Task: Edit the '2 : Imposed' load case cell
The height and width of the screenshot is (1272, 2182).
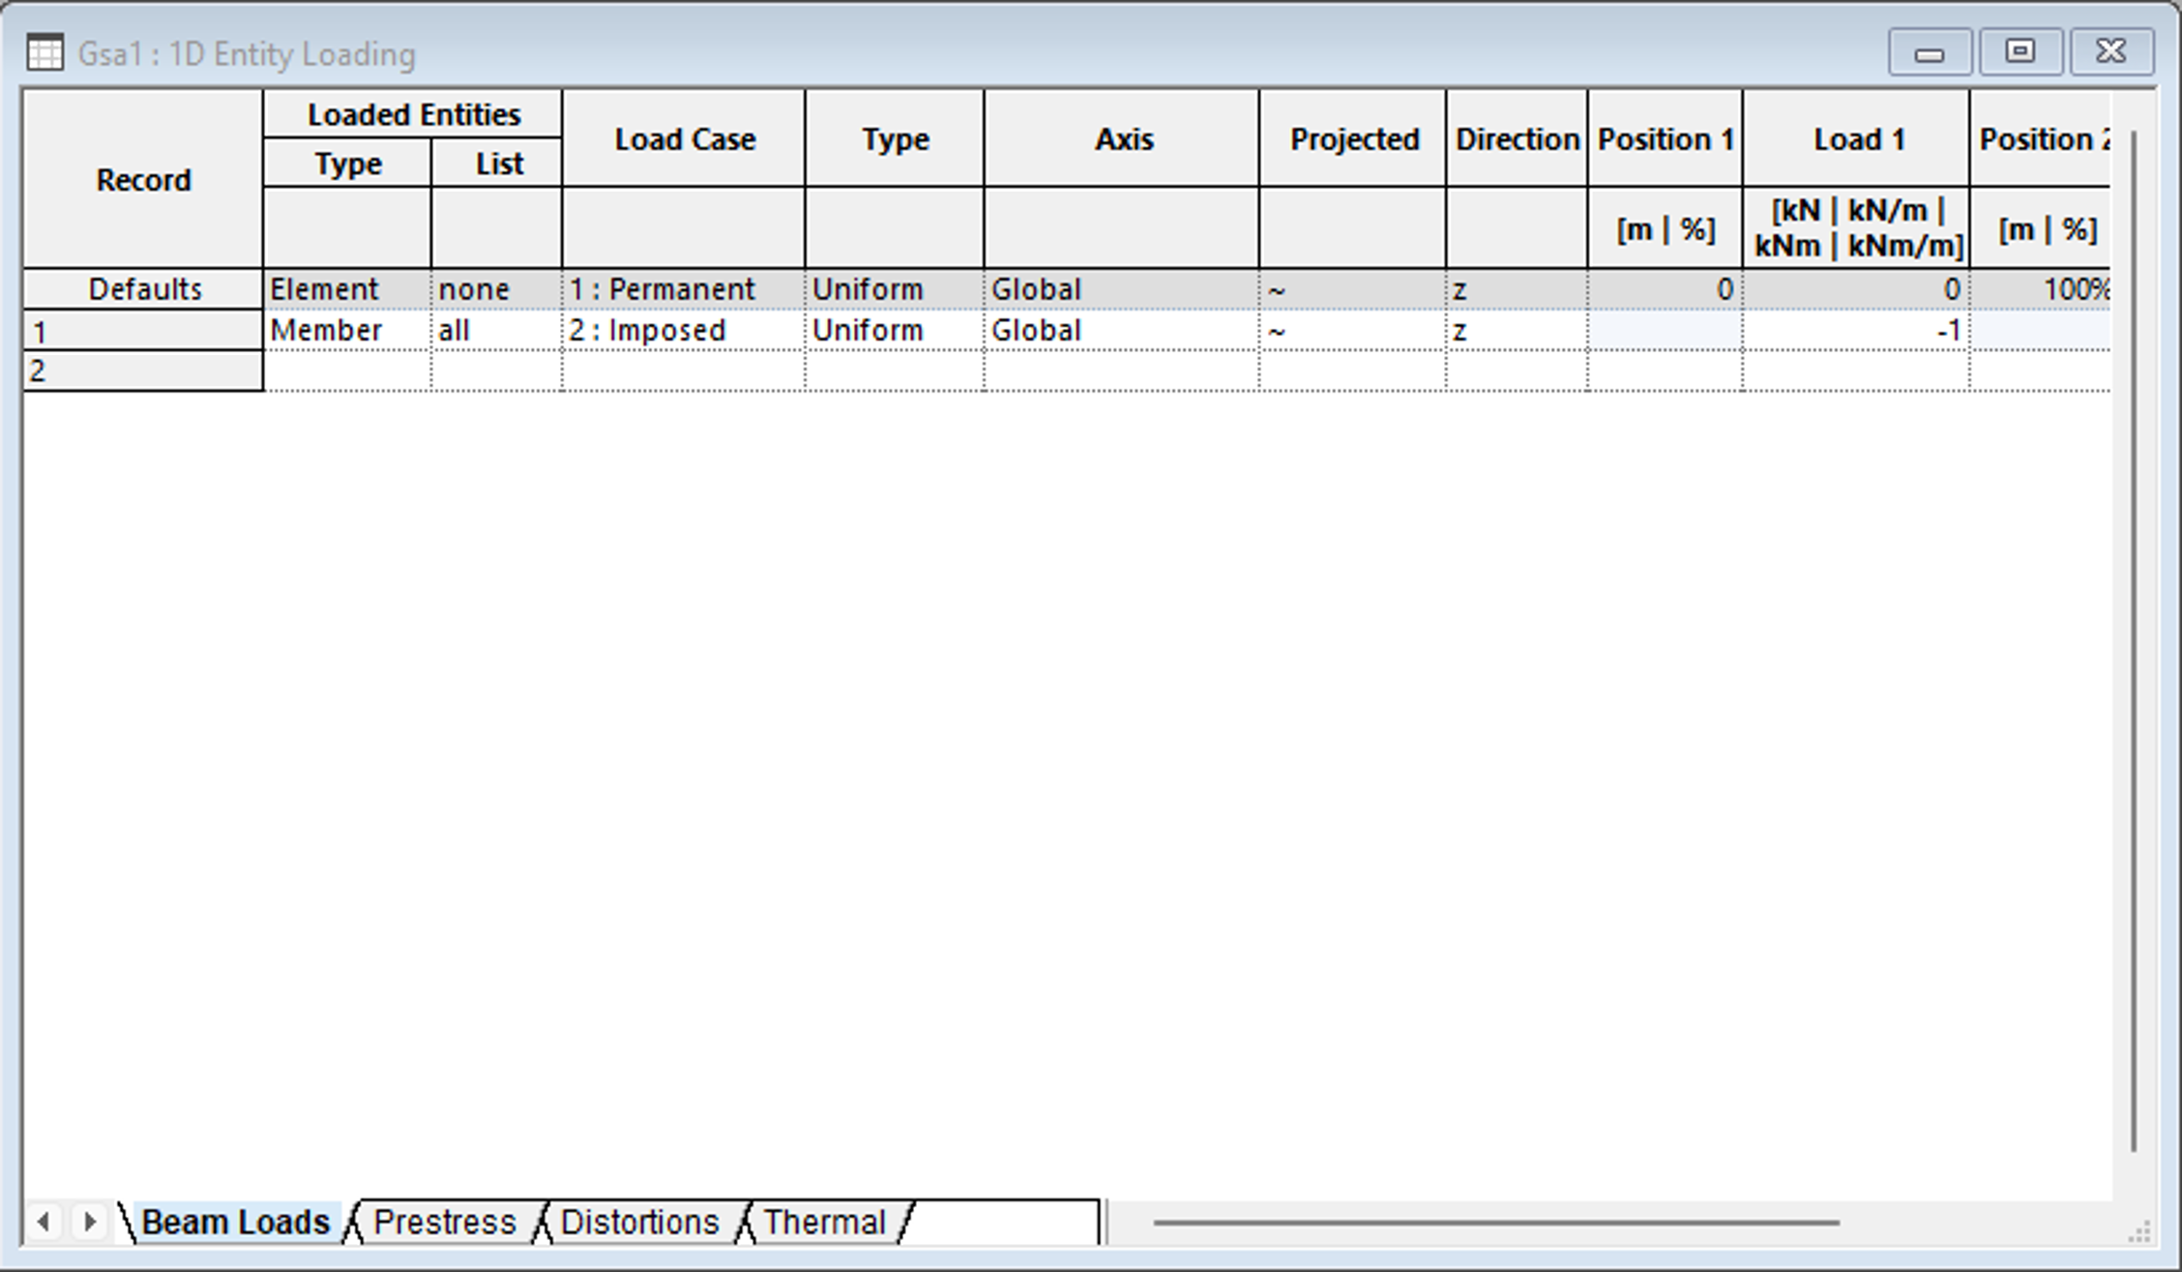Action: pos(682,331)
